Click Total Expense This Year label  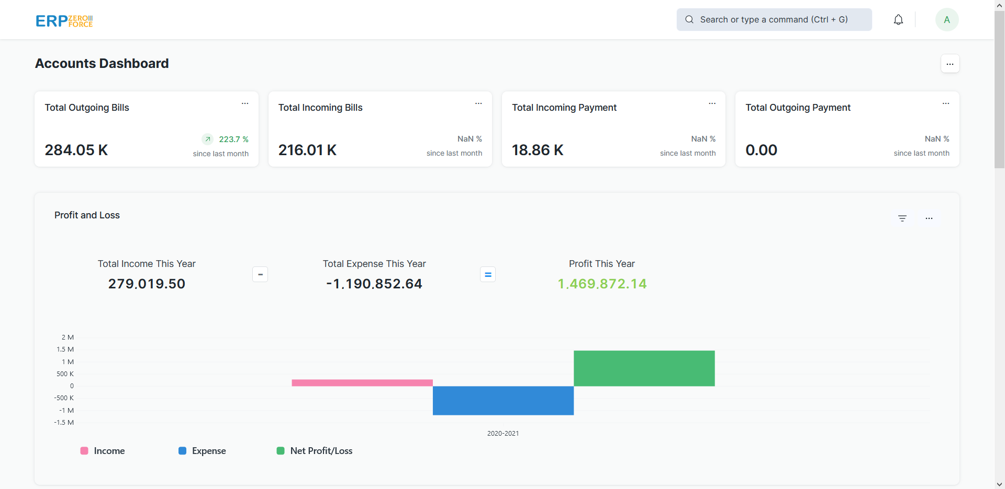tap(374, 264)
